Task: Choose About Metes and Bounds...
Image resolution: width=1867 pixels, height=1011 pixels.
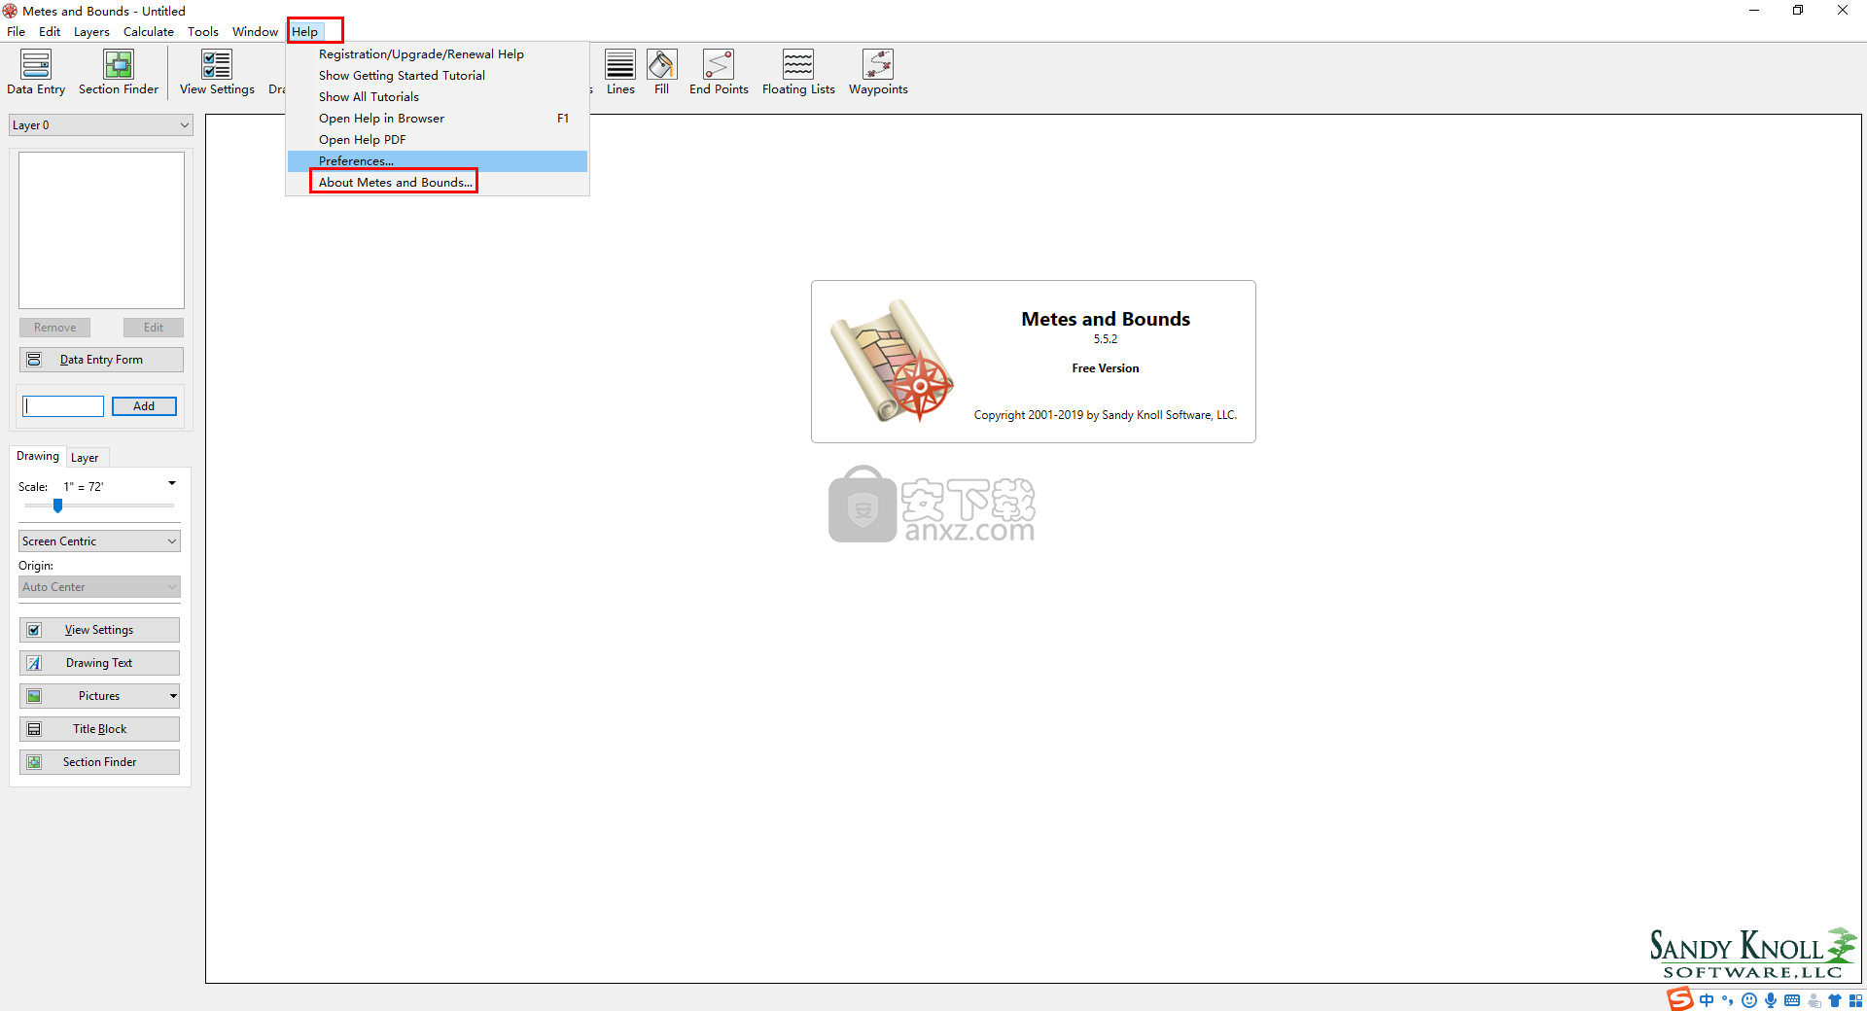Action: click(x=438, y=183)
